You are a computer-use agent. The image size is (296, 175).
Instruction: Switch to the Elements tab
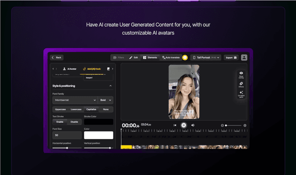[x=150, y=58]
